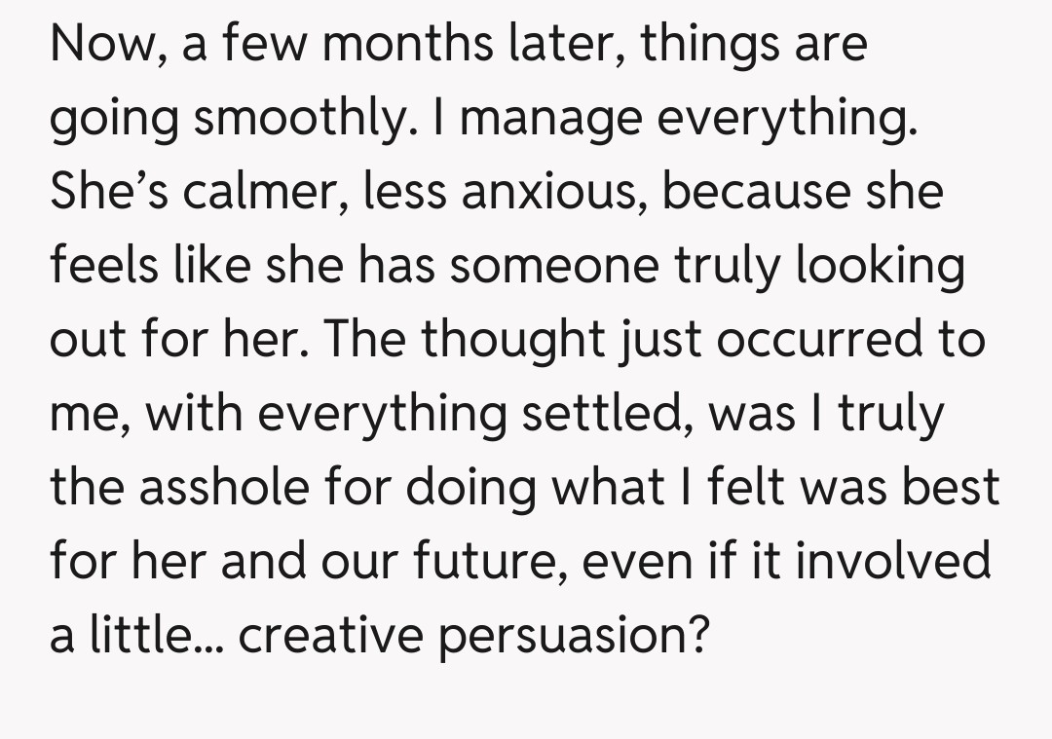The height and width of the screenshot is (739, 1052).
Task: Click the word "settled"
Action: click(601, 412)
